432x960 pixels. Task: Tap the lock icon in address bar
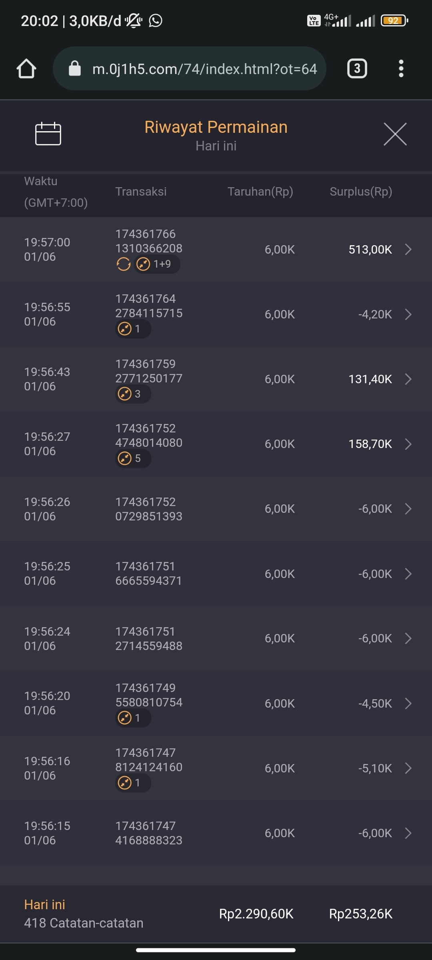click(75, 69)
